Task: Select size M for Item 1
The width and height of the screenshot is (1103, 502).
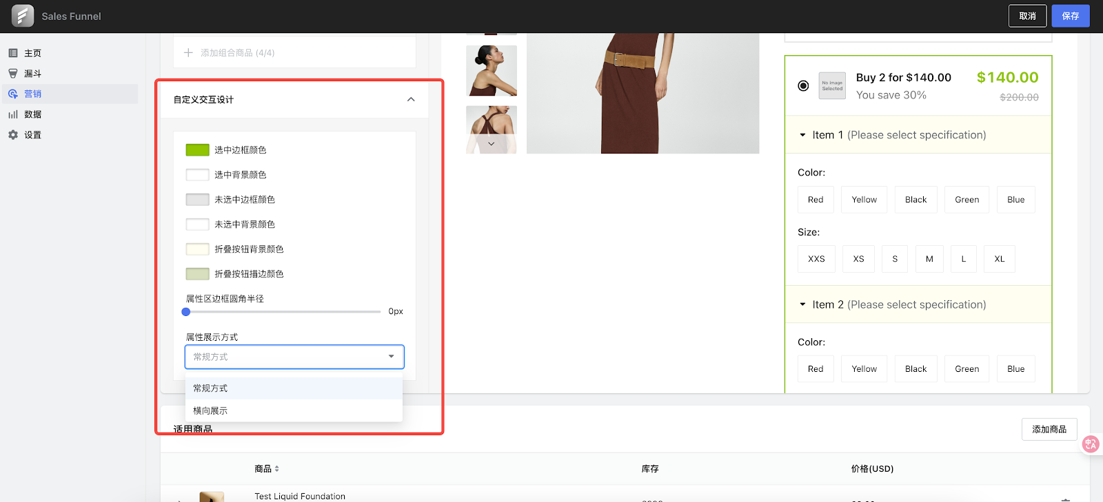Action: (929, 259)
